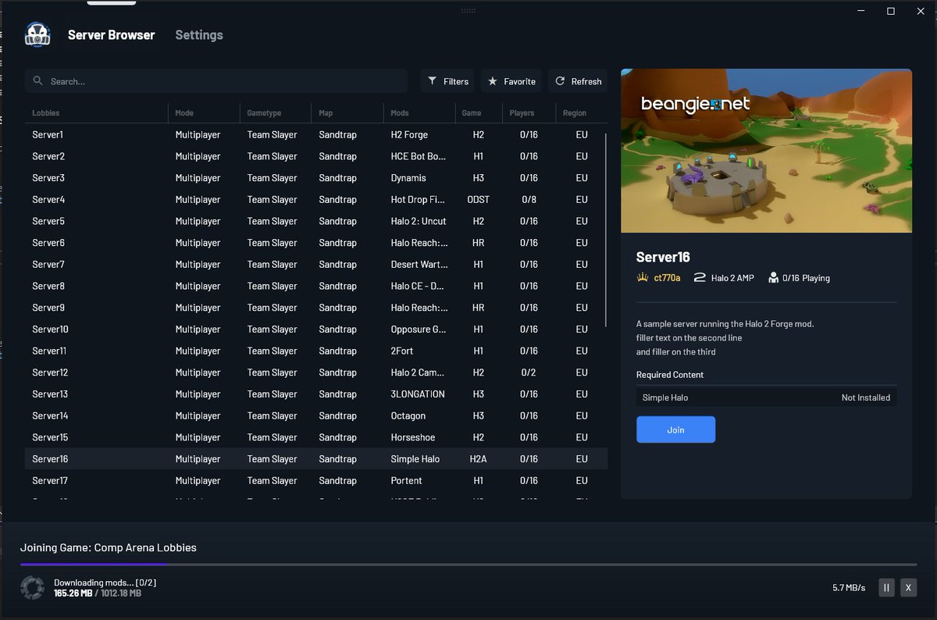Select the Server8 lobby
The width and height of the screenshot is (937, 620).
coord(315,286)
